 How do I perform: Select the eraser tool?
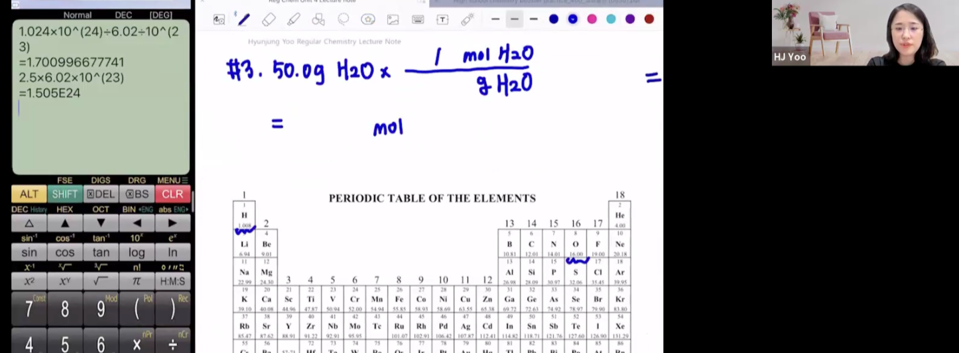(269, 19)
